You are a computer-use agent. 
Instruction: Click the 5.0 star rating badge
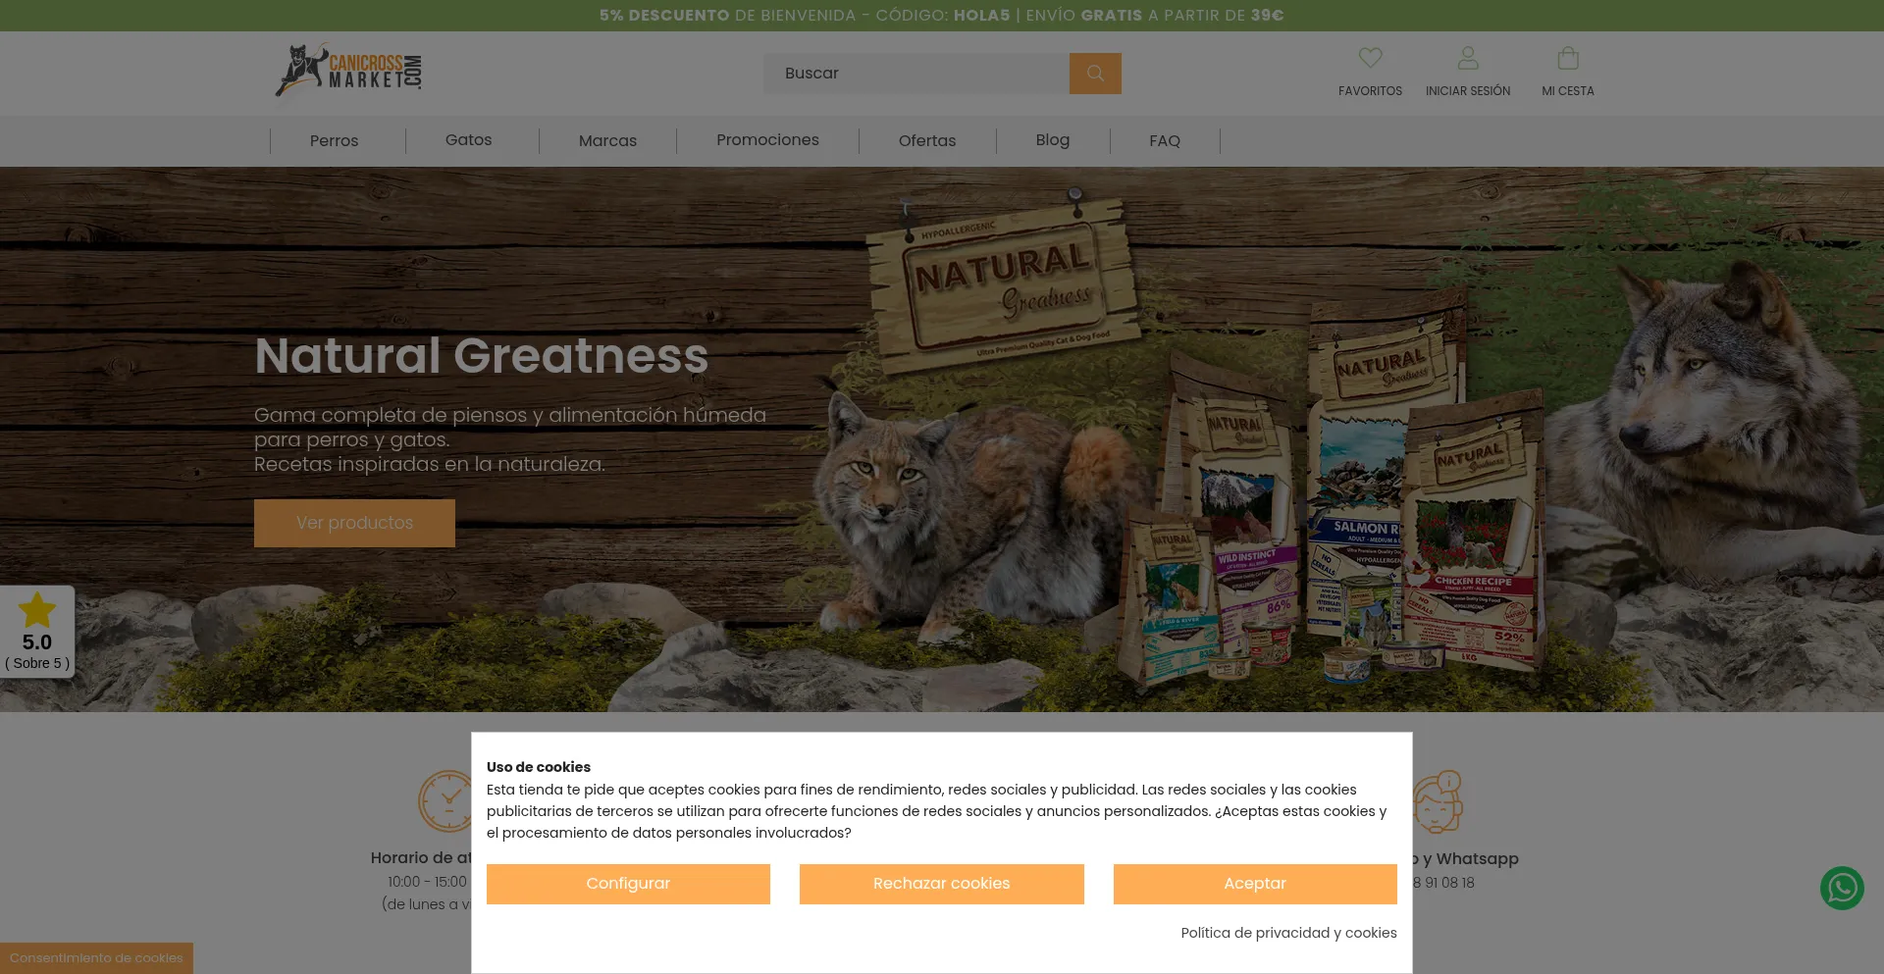[x=37, y=632]
